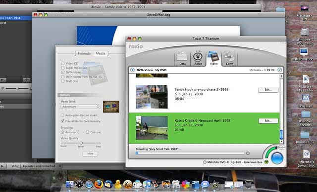This screenshot has width=317, height=192.
Task: Edit the Sandy Hook pre-purchase video
Action: pyautogui.click(x=268, y=90)
